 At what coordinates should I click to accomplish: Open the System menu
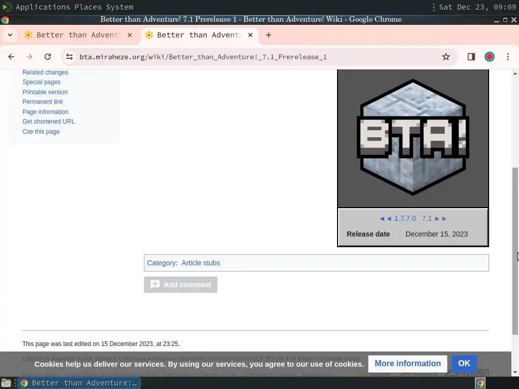120,7
